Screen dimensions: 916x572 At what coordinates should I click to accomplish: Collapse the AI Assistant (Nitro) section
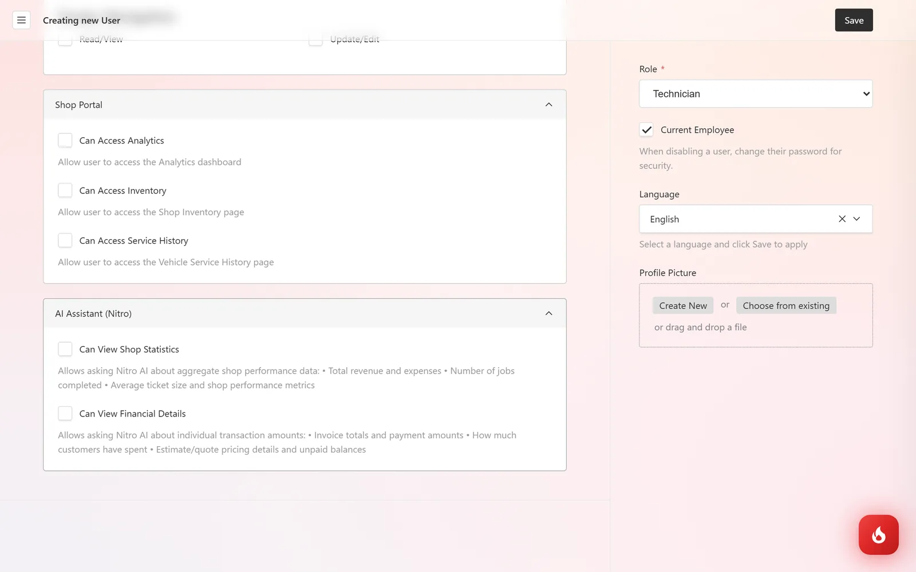[x=548, y=313]
